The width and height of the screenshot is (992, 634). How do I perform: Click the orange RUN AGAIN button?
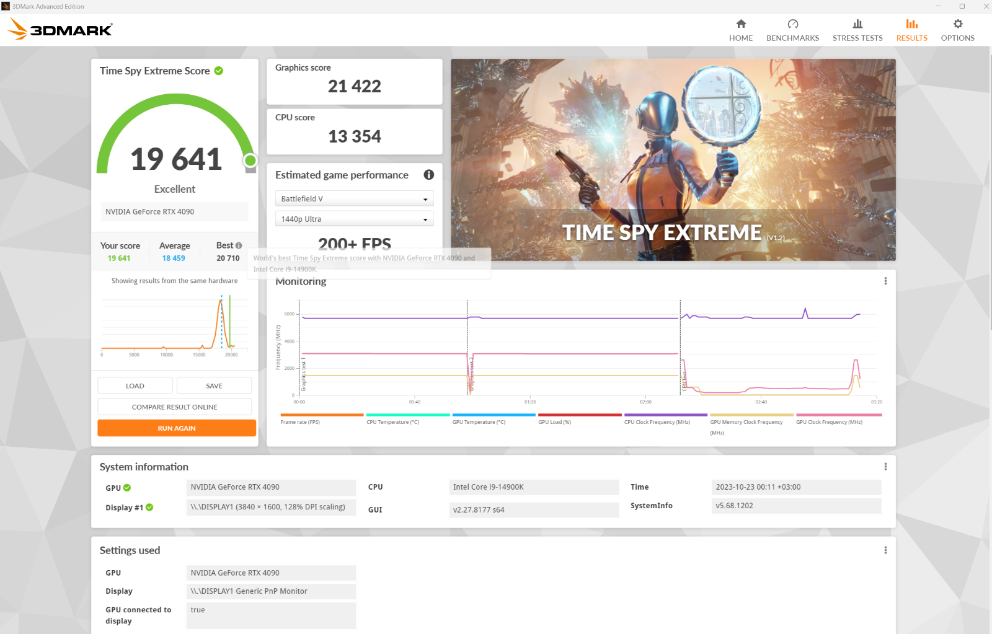(177, 428)
